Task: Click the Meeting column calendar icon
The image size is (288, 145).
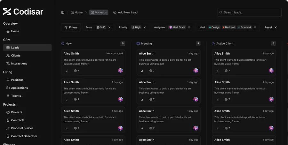Action: pos(138,43)
